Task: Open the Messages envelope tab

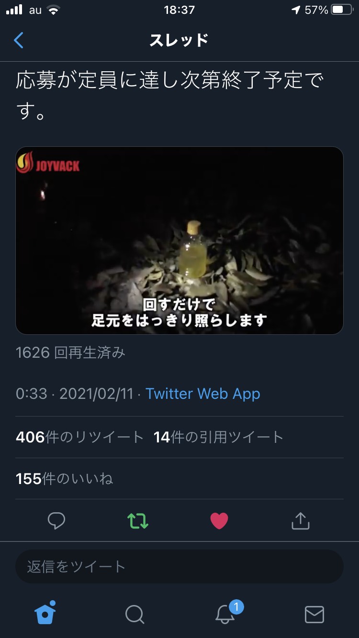Action: pyautogui.click(x=314, y=615)
